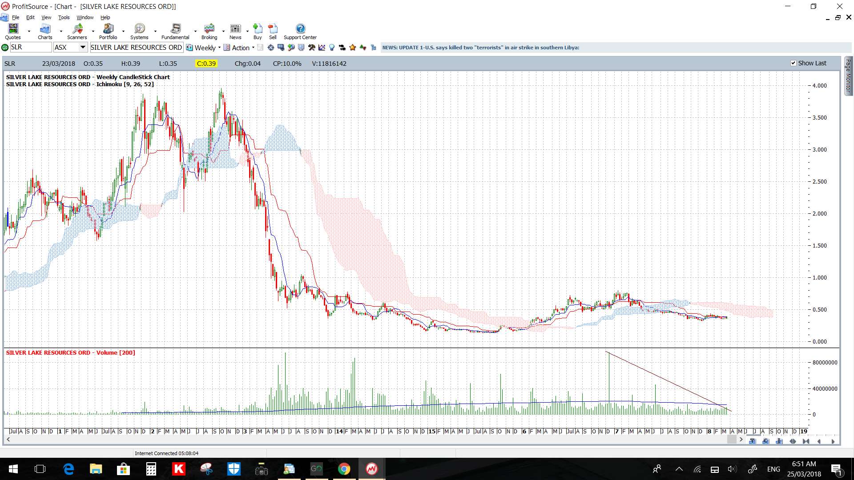This screenshot has width=854, height=480.
Task: Open the Broking tool
Action: 209,32
